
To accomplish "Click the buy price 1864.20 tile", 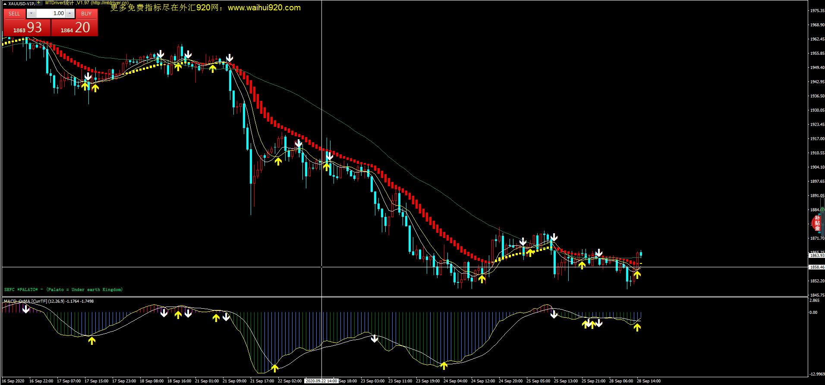I will (x=75, y=28).
